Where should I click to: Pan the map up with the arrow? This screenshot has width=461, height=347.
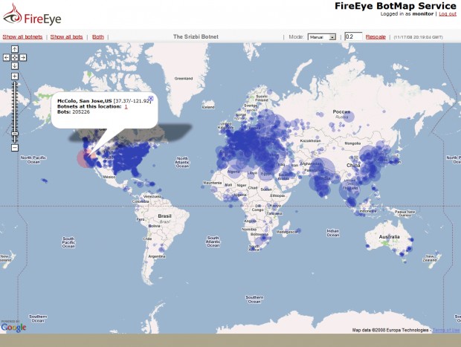coord(15,49)
